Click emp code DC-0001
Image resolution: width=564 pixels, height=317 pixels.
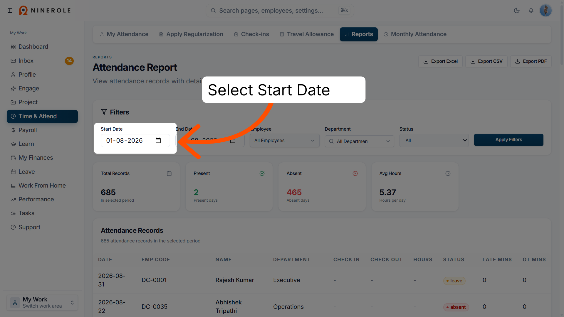point(154,280)
